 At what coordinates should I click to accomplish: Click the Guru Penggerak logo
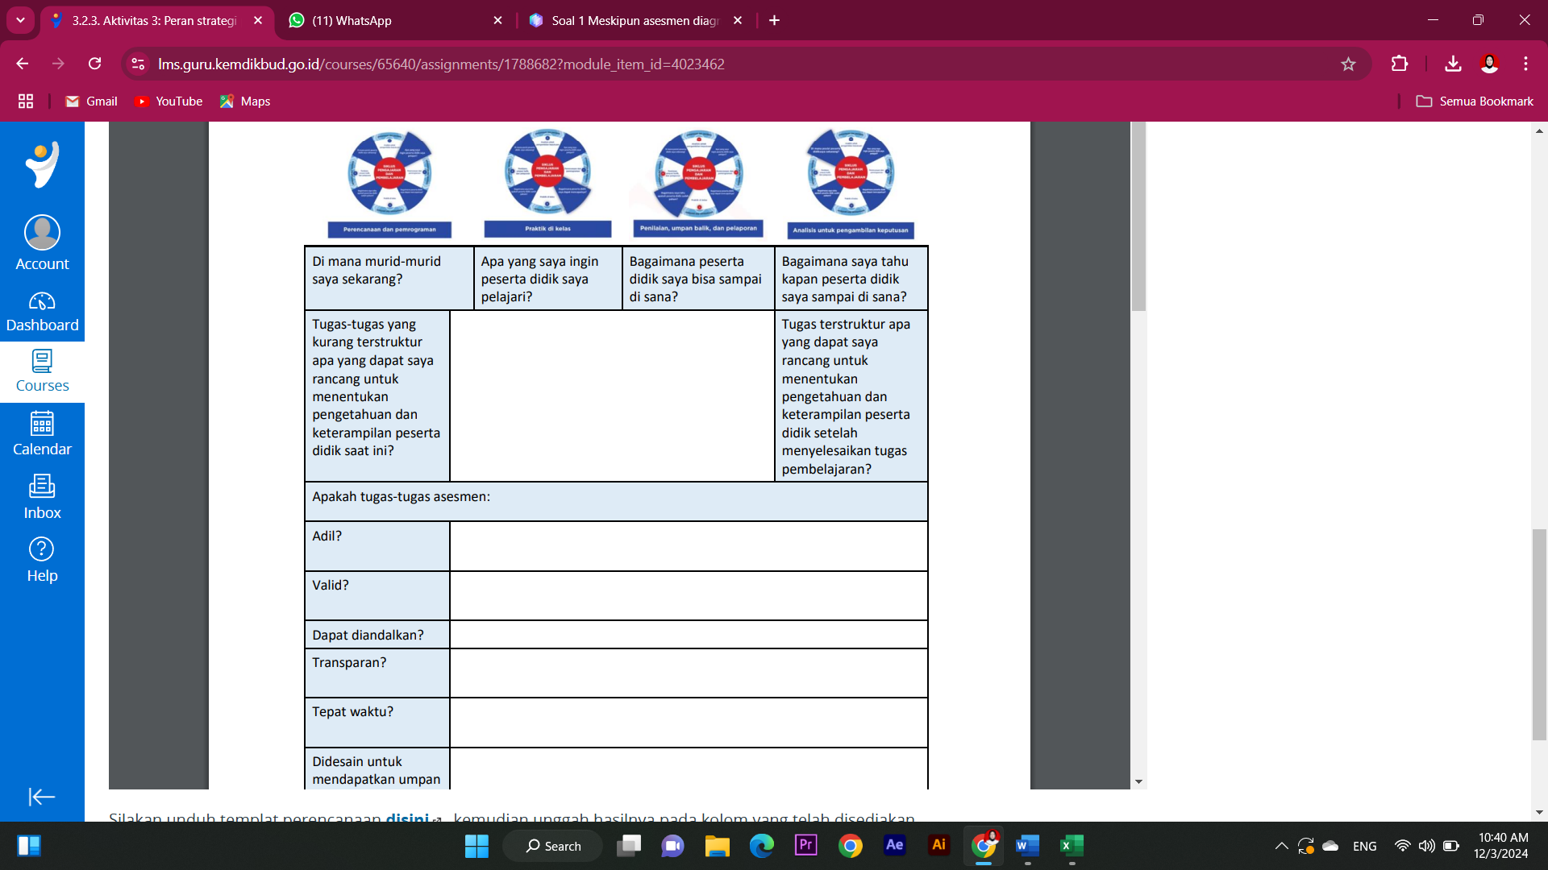42,164
